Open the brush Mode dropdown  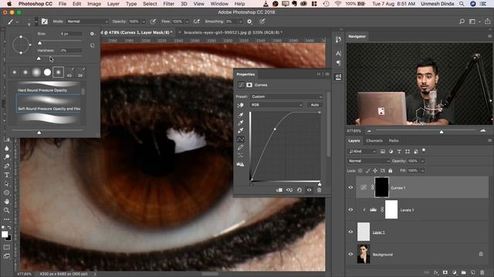pos(87,22)
